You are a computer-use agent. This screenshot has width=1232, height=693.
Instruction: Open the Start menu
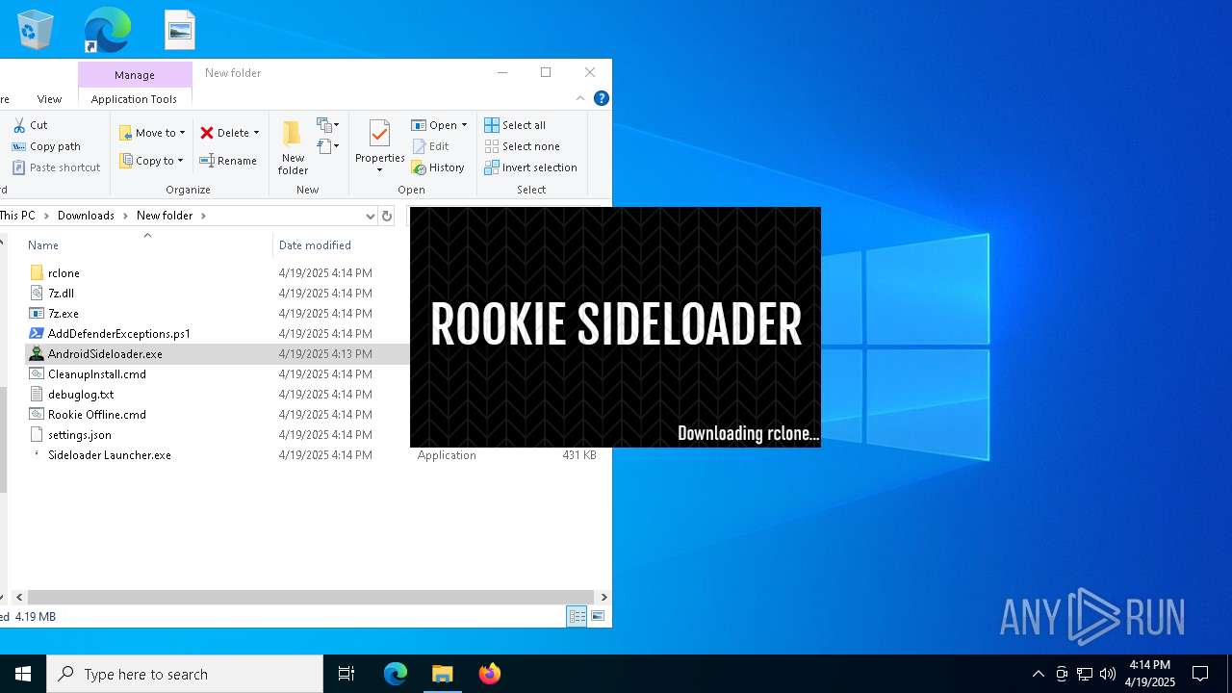tap(23, 674)
